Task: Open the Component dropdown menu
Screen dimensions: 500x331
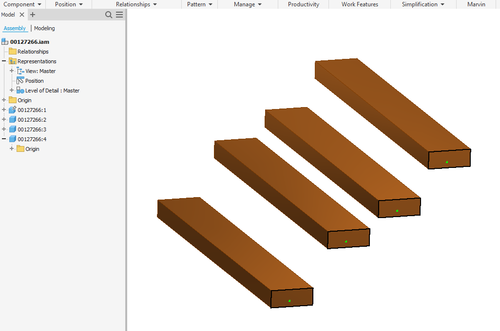Action: point(22,4)
